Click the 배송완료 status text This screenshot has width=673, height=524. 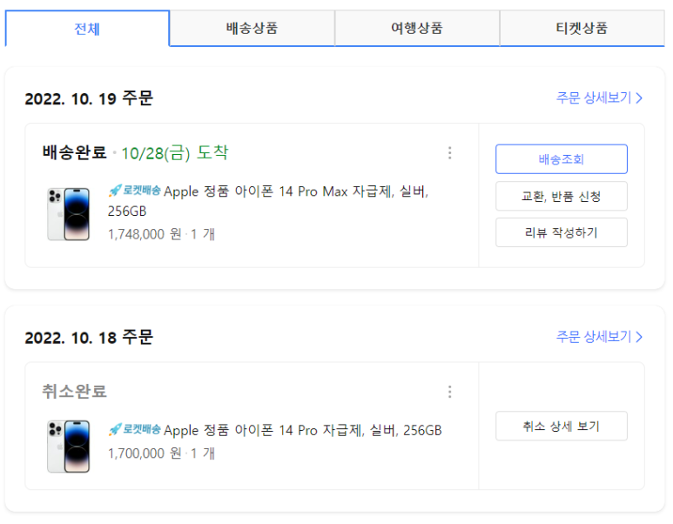pyautogui.click(x=74, y=152)
